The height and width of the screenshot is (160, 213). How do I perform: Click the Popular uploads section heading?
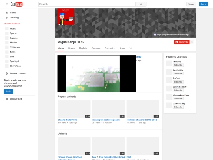tap(67, 96)
